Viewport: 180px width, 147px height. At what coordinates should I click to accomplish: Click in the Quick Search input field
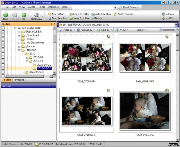tap(93, 7)
